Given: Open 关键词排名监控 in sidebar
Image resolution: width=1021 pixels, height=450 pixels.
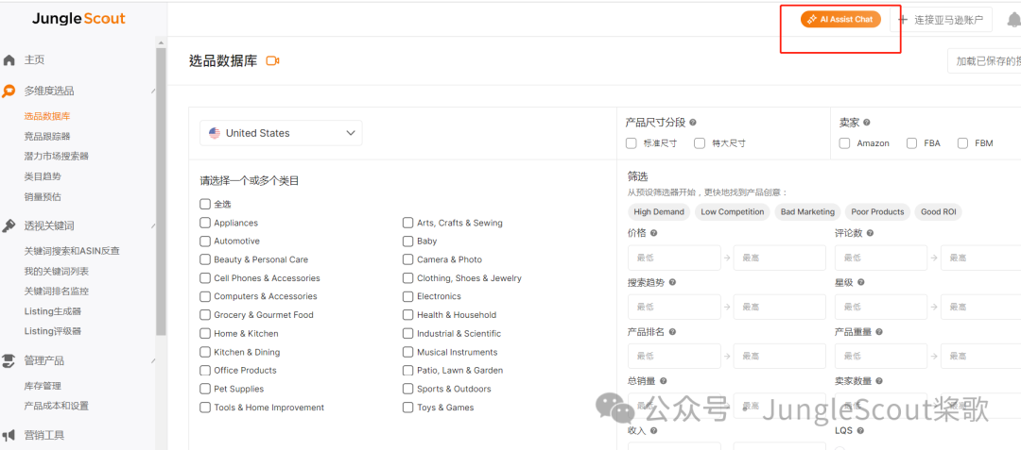Looking at the screenshot, I should point(56,292).
